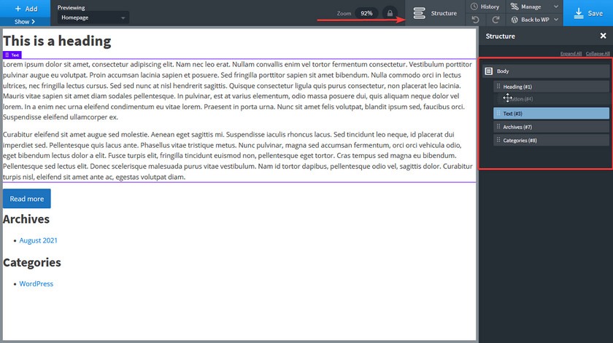Select Categories (#8) in the Structure tree
Viewport: 613px width, 343px height.
point(551,140)
